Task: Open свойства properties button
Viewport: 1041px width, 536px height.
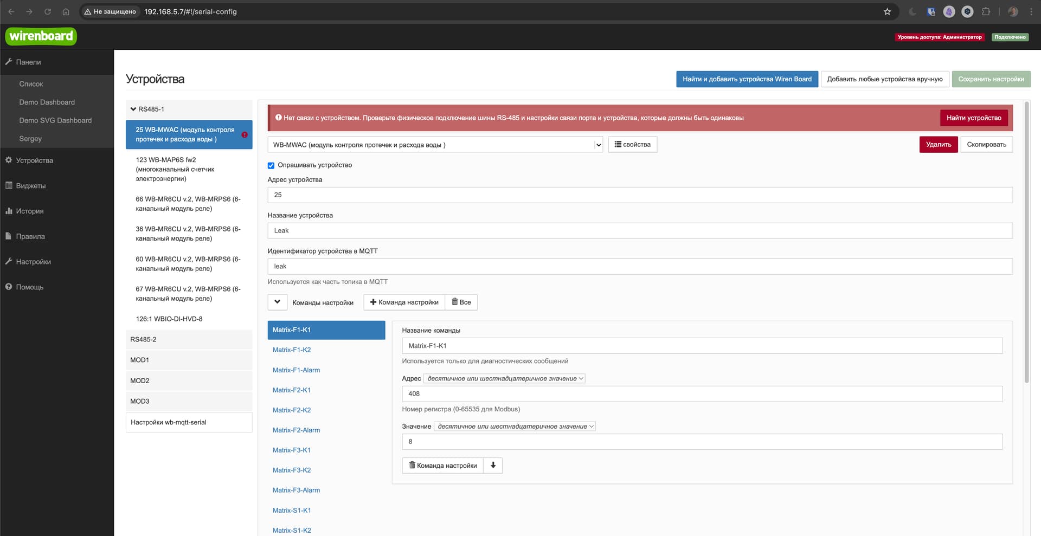Action: pos(633,145)
